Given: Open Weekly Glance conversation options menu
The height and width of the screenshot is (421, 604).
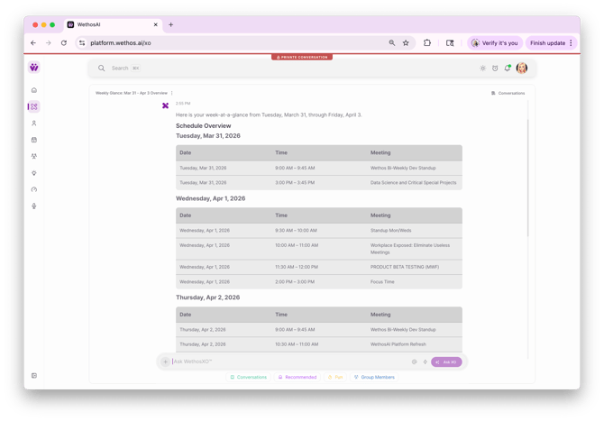Looking at the screenshot, I should 172,93.
